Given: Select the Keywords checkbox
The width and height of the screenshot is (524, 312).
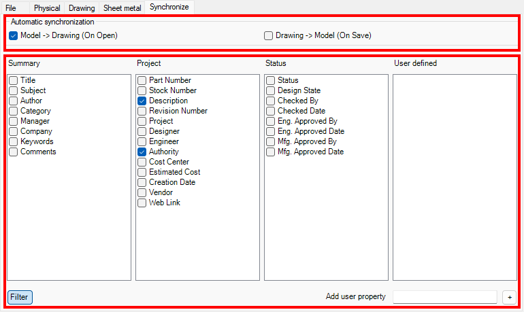Looking at the screenshot, I should pyautogui.click(x=14, y=141).
